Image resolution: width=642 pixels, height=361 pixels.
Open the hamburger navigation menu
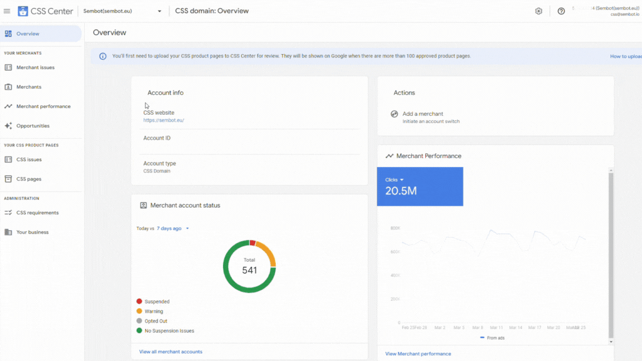tap(7, 11)
